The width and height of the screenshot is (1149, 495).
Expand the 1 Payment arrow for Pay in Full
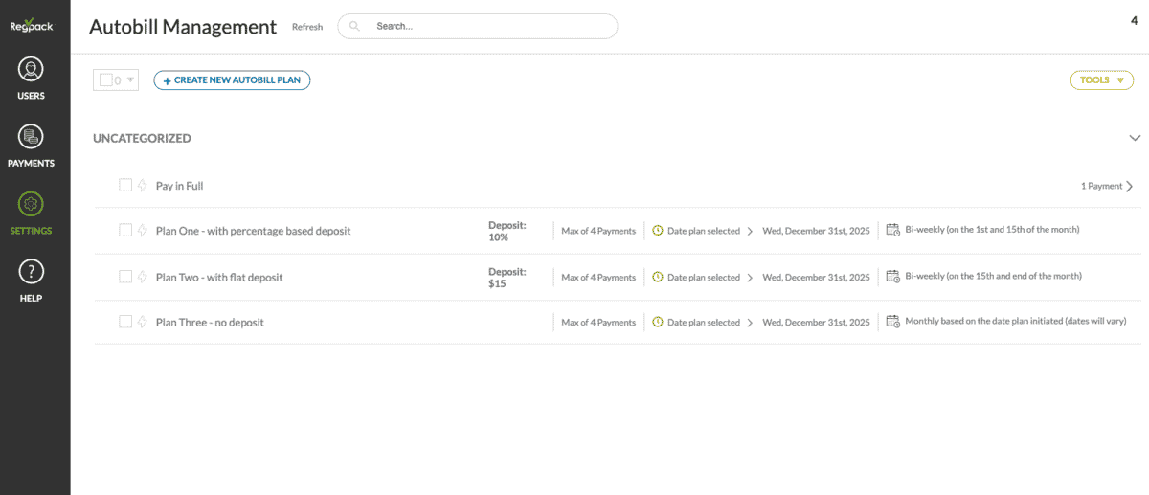click(x=1130, y=186)
